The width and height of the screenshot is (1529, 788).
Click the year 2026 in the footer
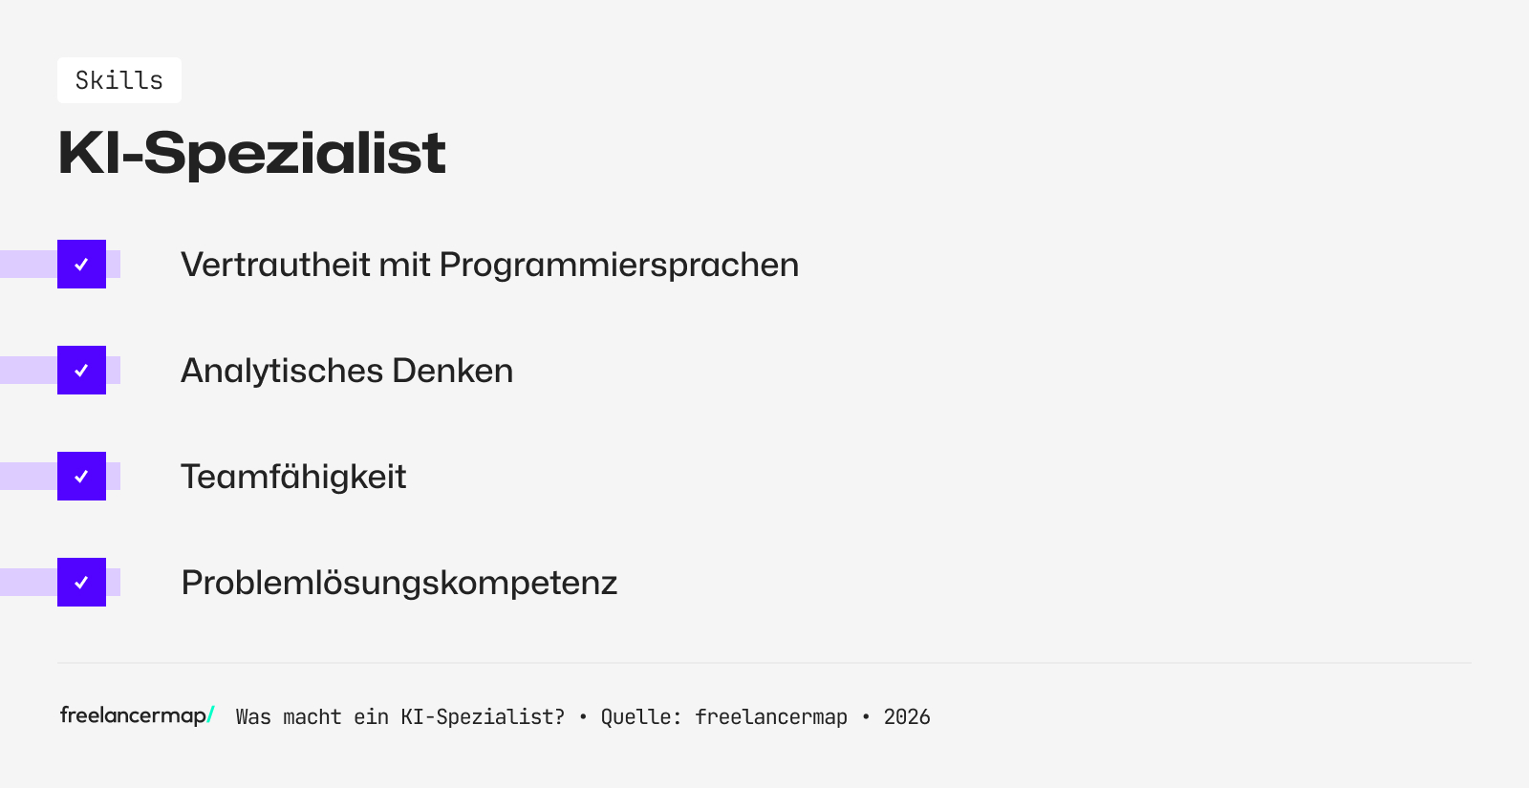[x=907, y=717]
